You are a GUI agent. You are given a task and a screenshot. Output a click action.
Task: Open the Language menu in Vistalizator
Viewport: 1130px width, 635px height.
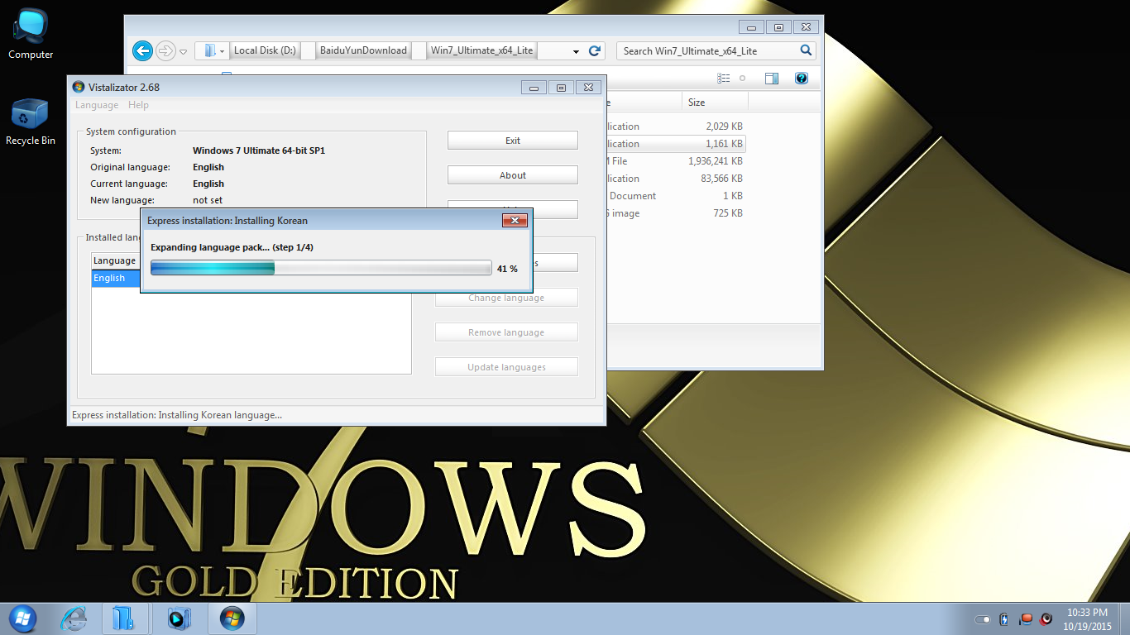pyautogui.click(x=97, y=105)
